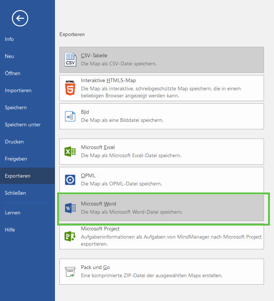The width and height of the screenshot is (274, 301).
Task: Select Speichern in the sidebar
Action: point(16,107)
